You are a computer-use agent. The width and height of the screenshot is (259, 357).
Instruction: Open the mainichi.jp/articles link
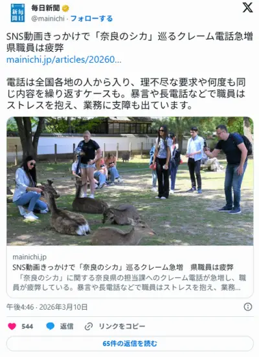[64, 59]
